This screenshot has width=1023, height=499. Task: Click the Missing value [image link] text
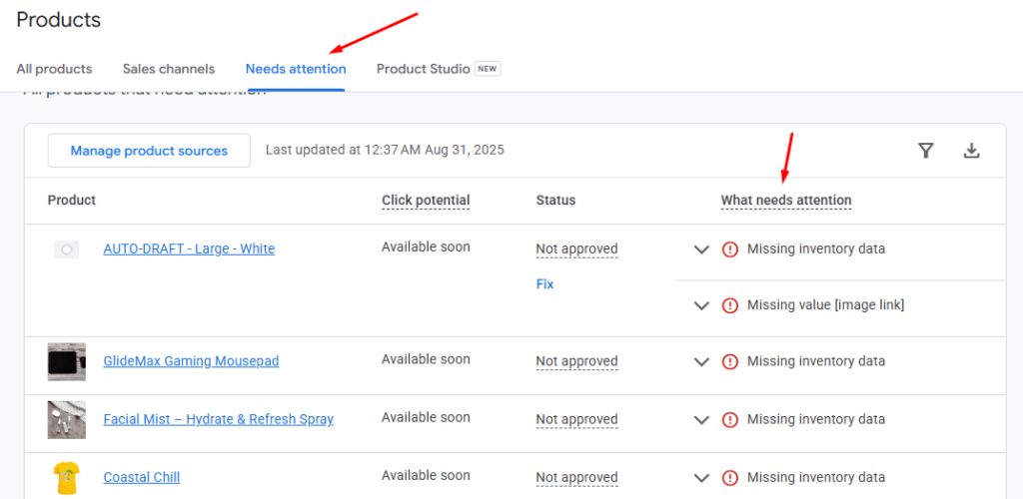click(826, 304)
